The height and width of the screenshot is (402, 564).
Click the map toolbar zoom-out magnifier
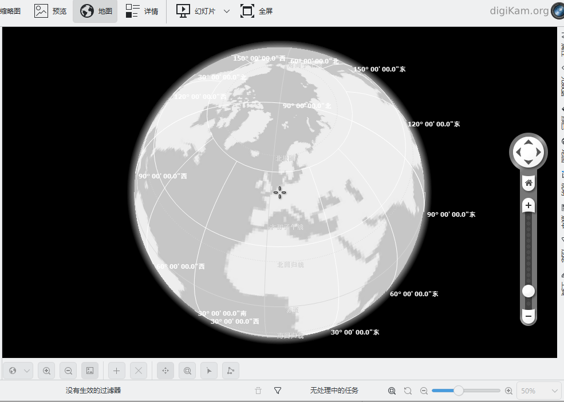click(x=68, y=371)
